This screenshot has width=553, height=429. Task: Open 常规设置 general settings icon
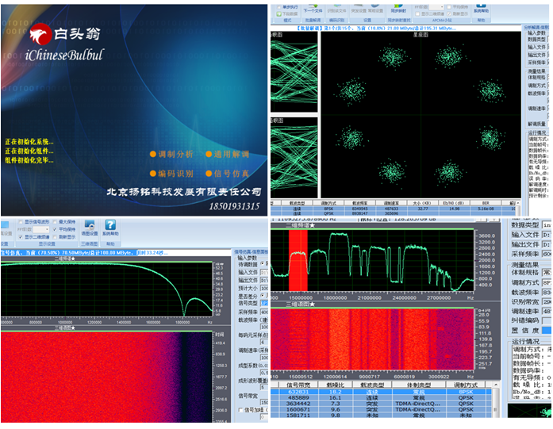point(375,6)
